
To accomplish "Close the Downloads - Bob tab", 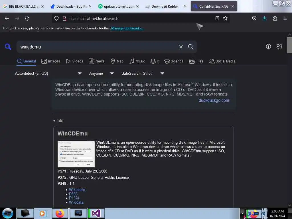I will click(90, 6).
